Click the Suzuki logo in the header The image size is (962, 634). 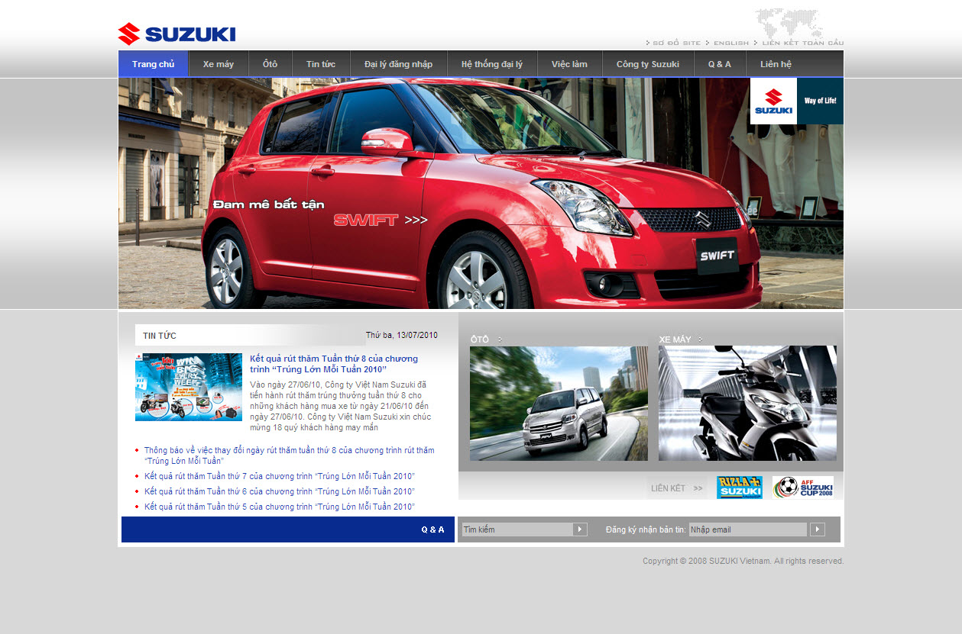point(177,34)
